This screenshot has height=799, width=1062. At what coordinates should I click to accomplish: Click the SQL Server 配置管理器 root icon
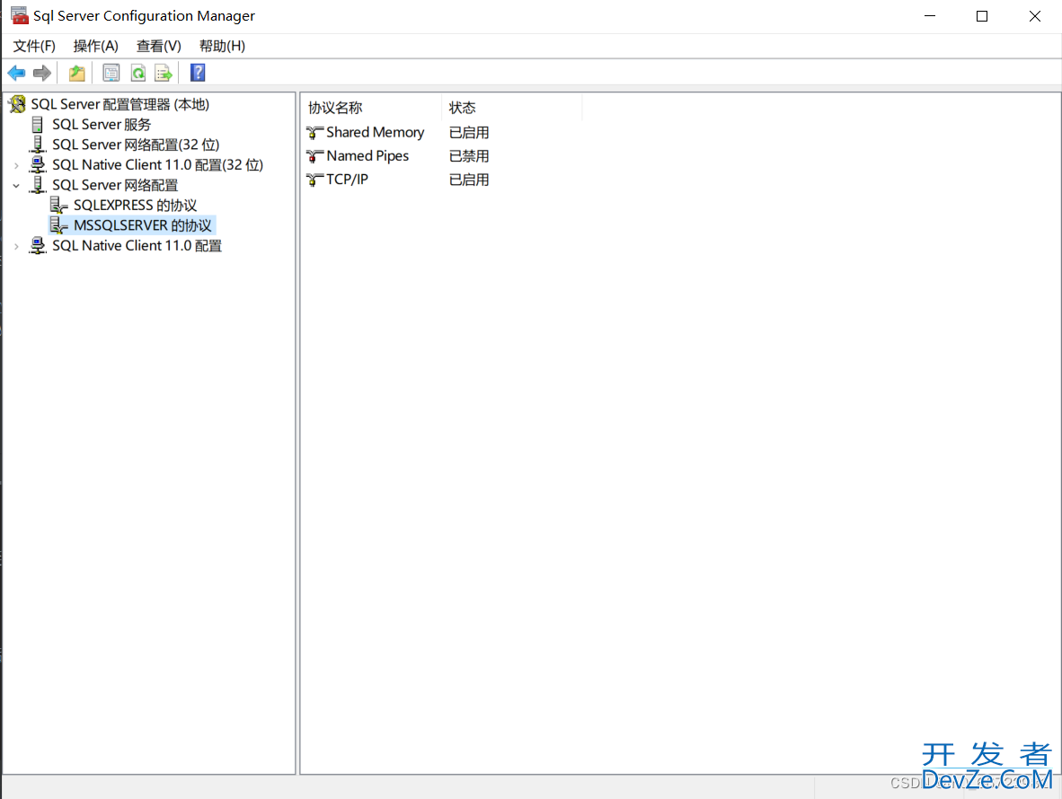point(18,104)
